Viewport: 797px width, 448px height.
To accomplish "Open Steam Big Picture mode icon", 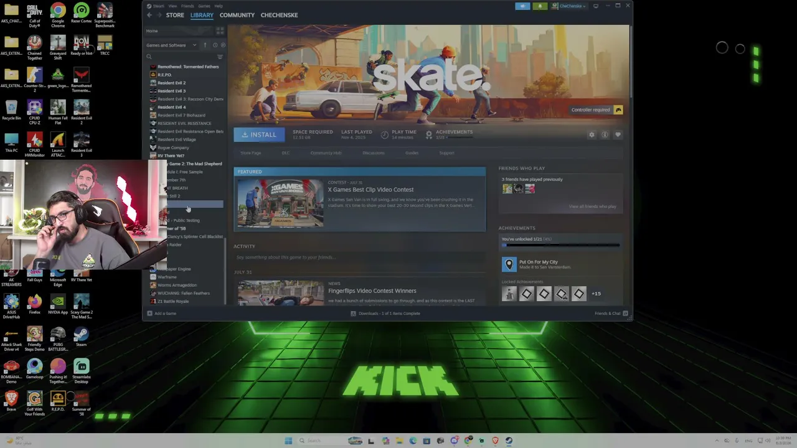I will pyautogui.click(x=596, y=6).
